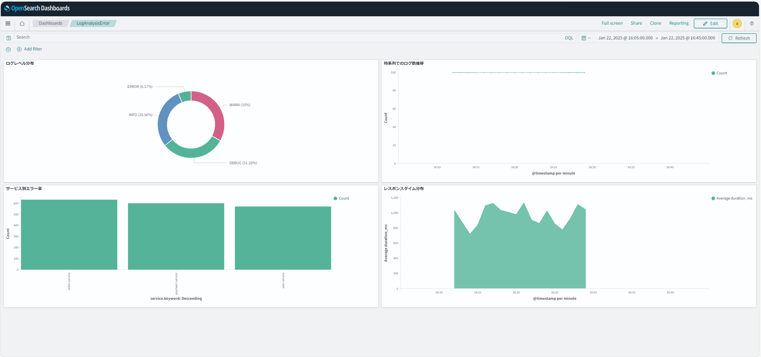Click the Edit dashboard button
The width and height of the screenshot is (761, 357).
pyautogui.click(x=711, y=23)
